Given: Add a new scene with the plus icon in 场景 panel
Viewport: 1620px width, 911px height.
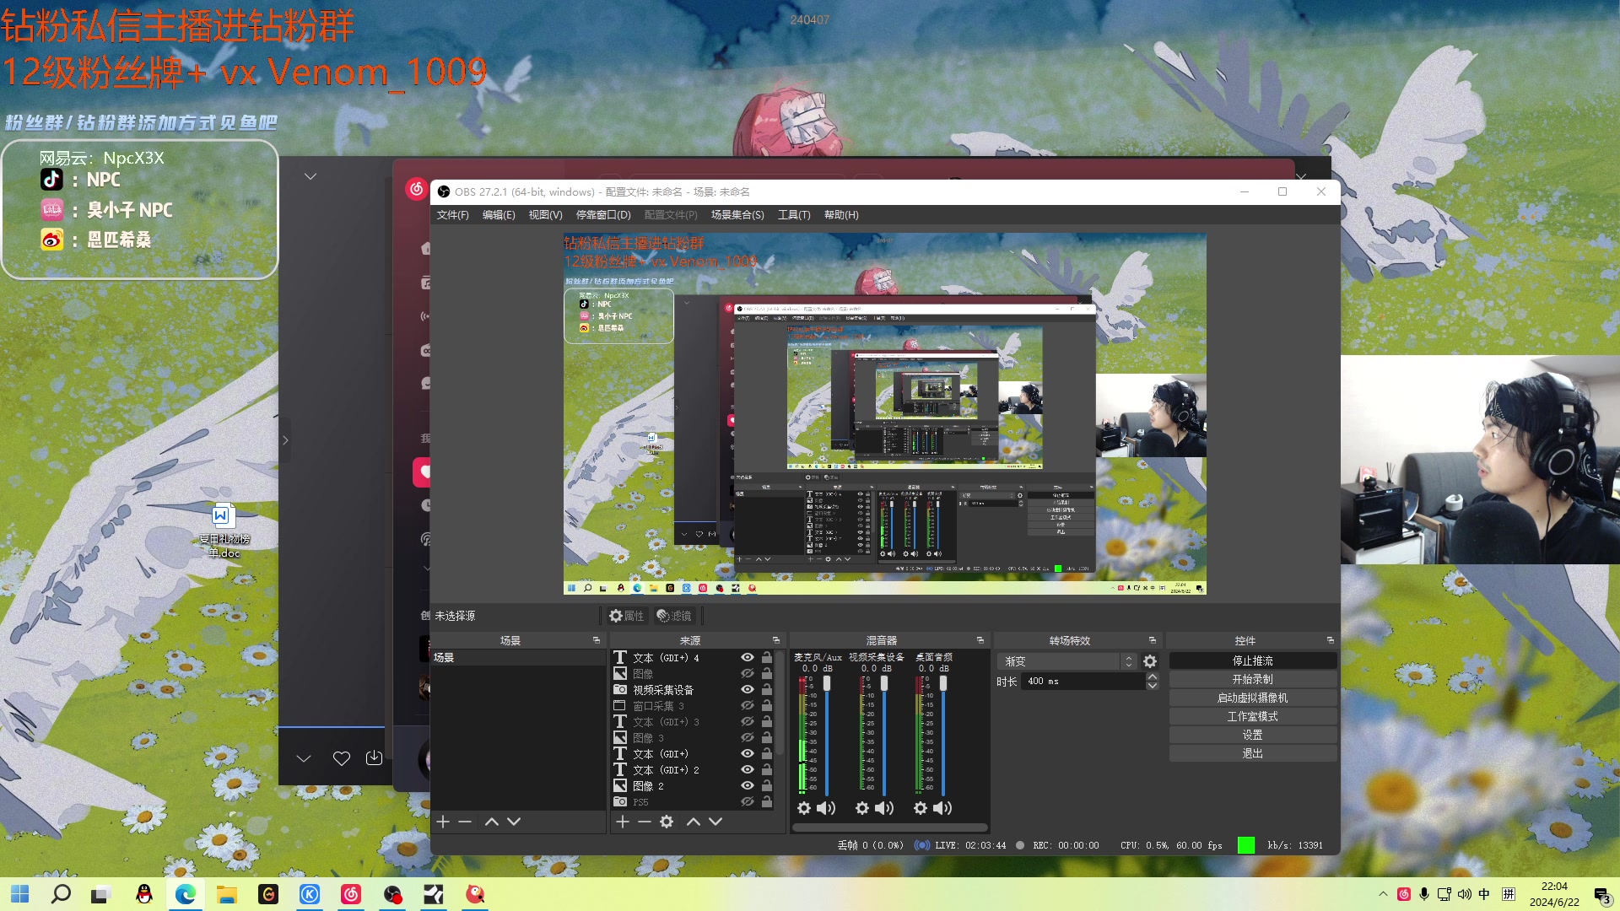Looking at the screenshot, I should tap(443, 822).
